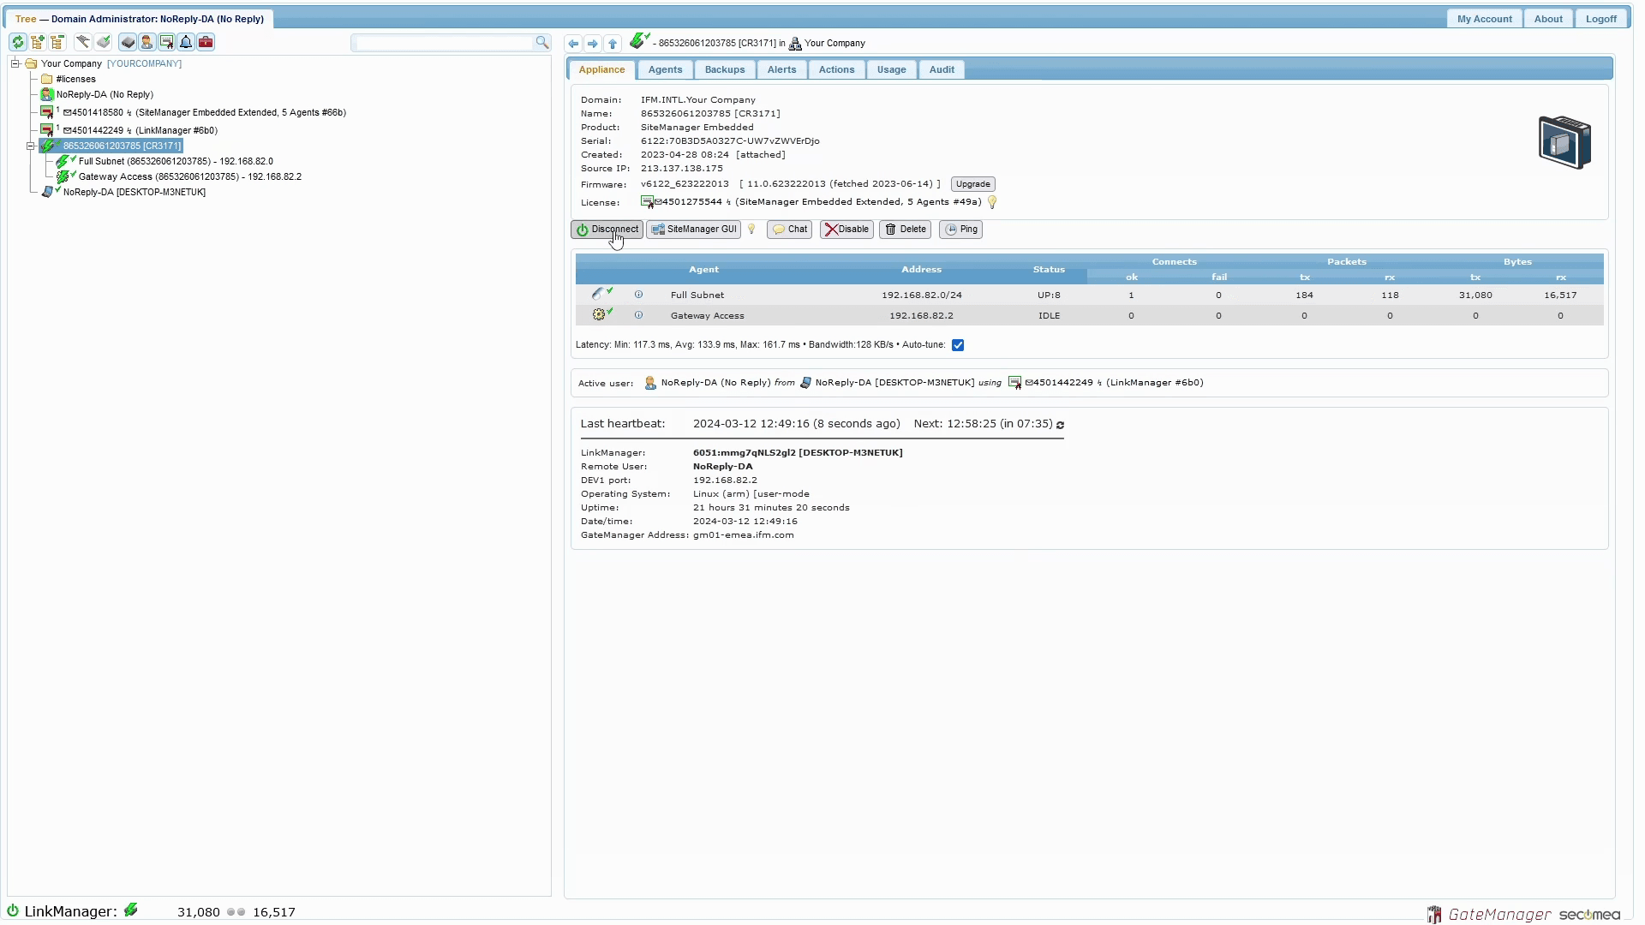Open the Backups tab

(724, 70)
